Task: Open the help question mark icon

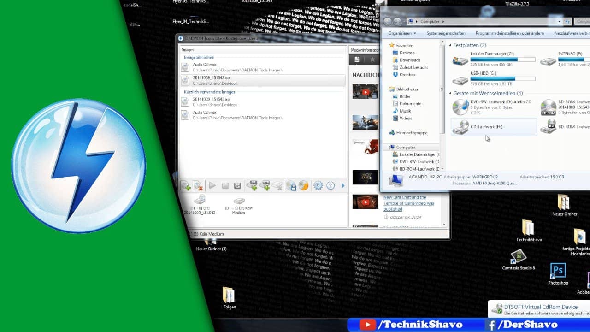Action: (x=330, y=186)
